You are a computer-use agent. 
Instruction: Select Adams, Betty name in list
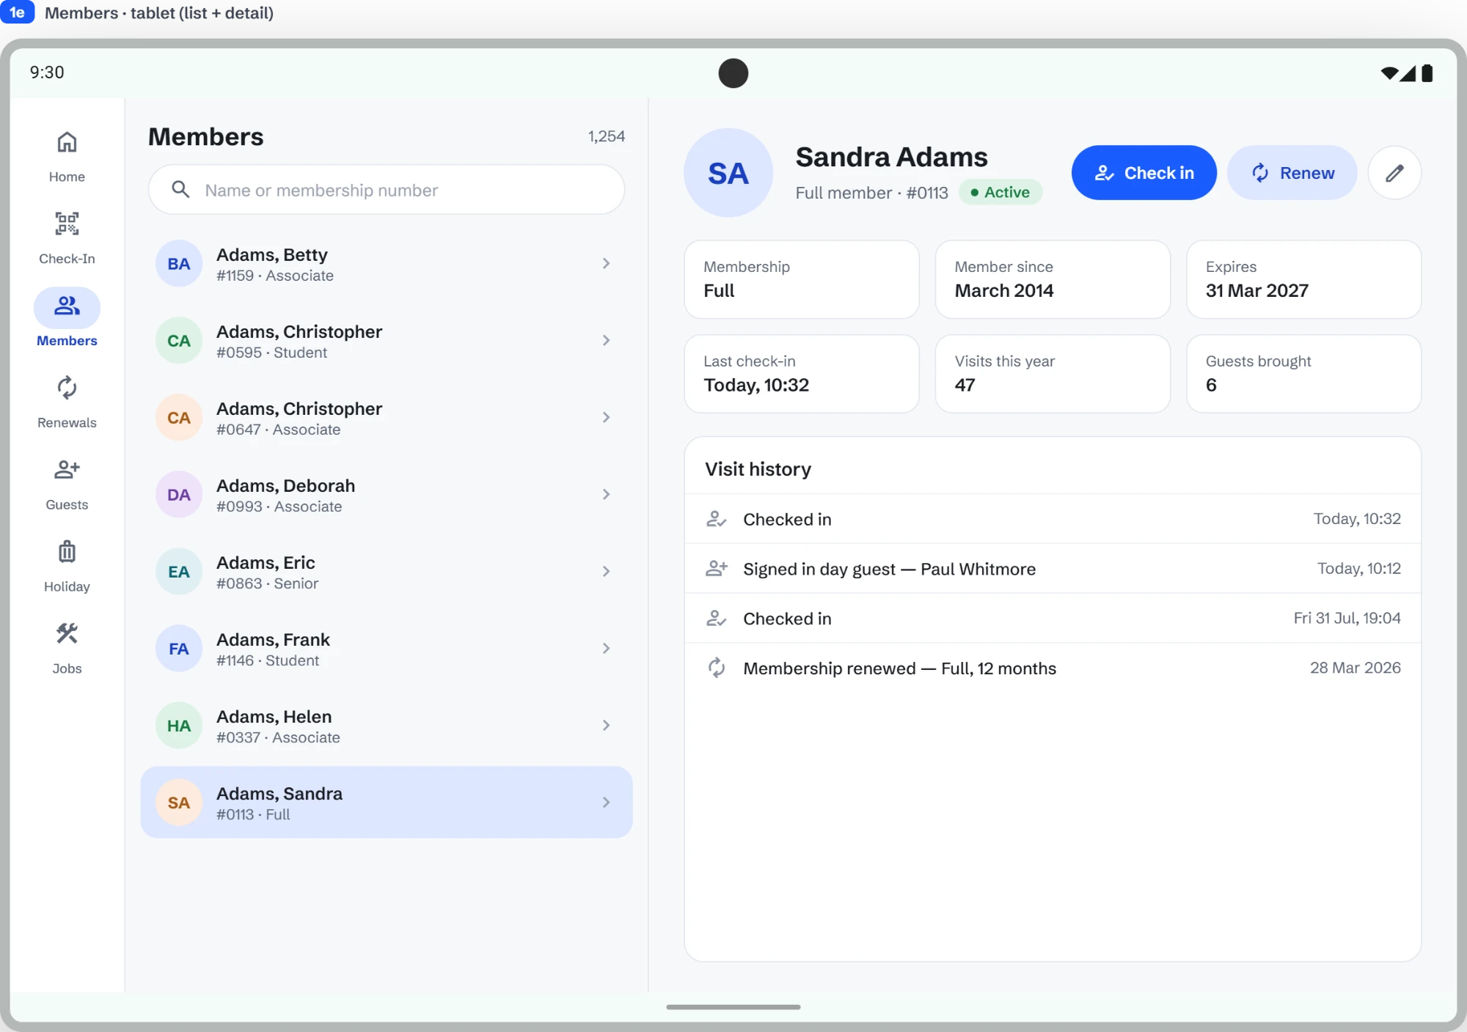271,254
